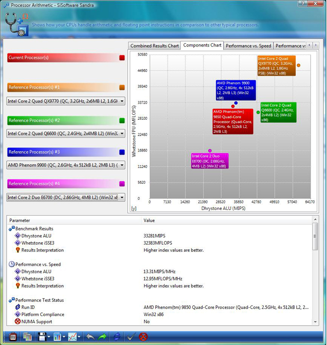Viewport: 327px width, 345px height.
Task: Click the orange Intel Core 2 Quad QX9770 chart label
Action: [x=276, y=66]
